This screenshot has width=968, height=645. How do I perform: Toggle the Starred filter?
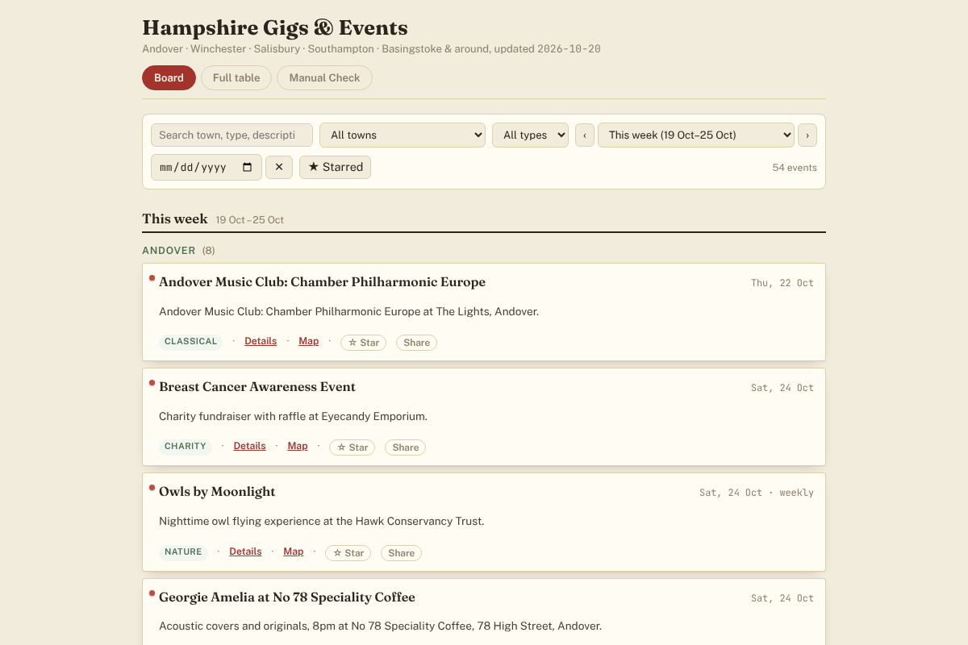[x=336, y=167]
